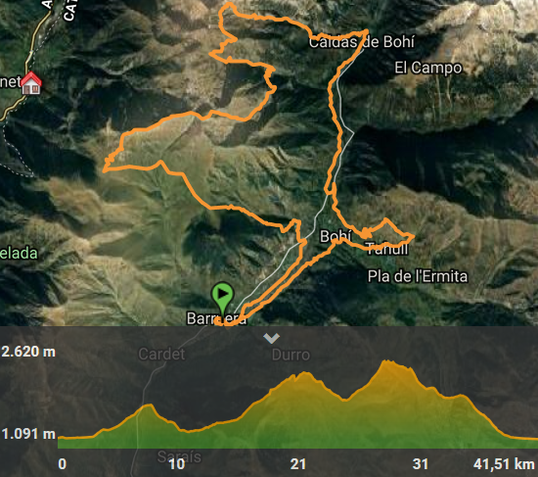Click the 31 km distance axis mark
Image resolution: width=538 pixels, height=477 pixels.
point(421,464)
